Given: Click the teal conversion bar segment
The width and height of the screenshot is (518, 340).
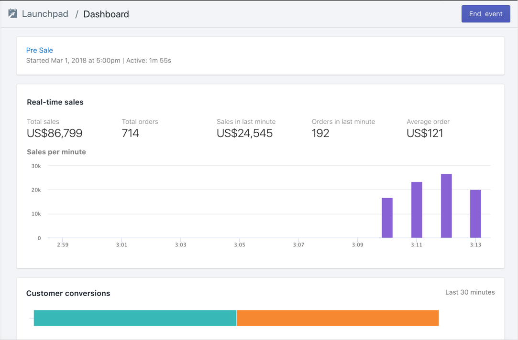Looking at the screenshot, I should point(135,318).
